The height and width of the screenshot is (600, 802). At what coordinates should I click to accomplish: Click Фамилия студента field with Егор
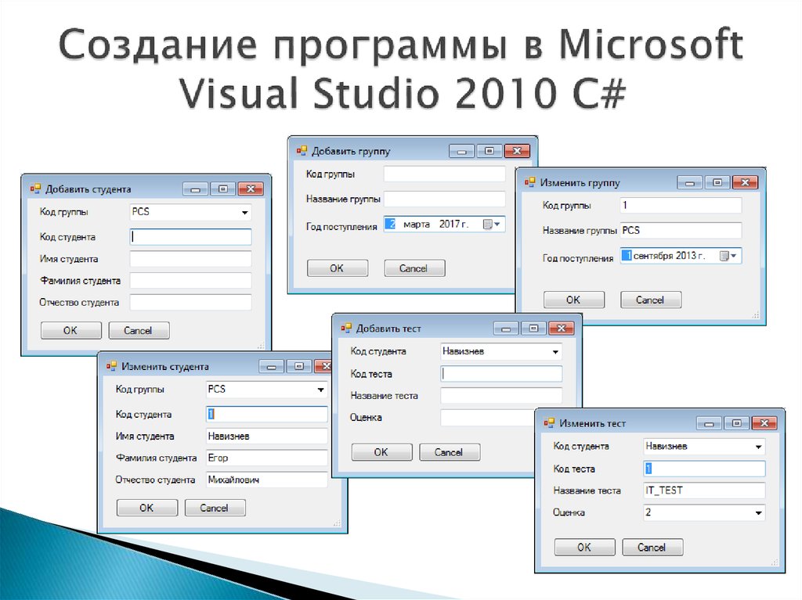266,458
